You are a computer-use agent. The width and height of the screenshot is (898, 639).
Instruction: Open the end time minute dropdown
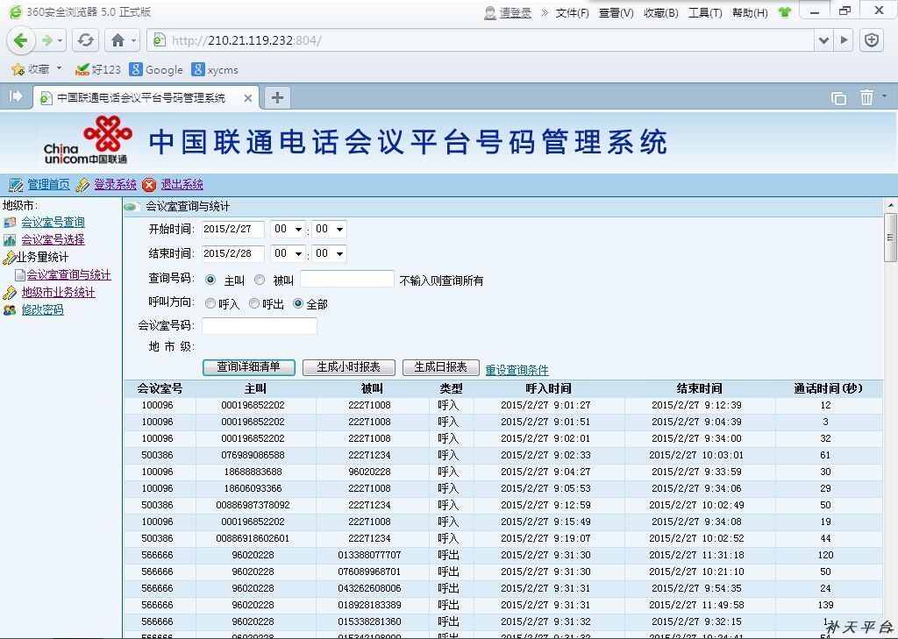tap(330, 253)
